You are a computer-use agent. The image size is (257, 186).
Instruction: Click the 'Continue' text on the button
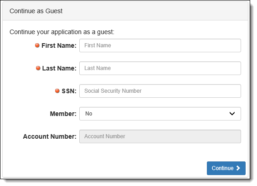222,168
